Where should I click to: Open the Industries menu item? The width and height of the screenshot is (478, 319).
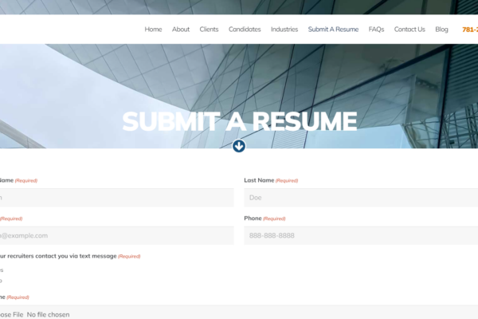tap(284, 30)
